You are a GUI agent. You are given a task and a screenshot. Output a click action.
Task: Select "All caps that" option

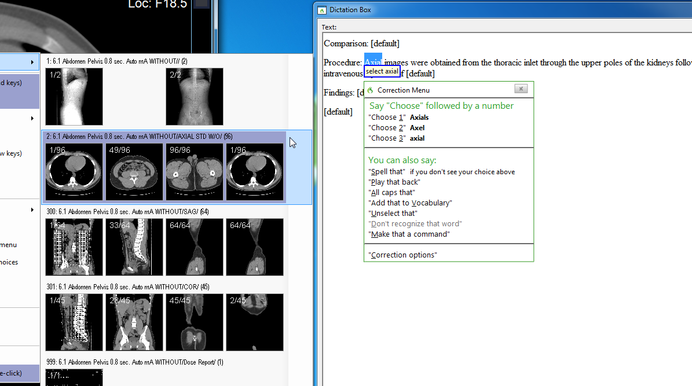click(x=391, y=193)
